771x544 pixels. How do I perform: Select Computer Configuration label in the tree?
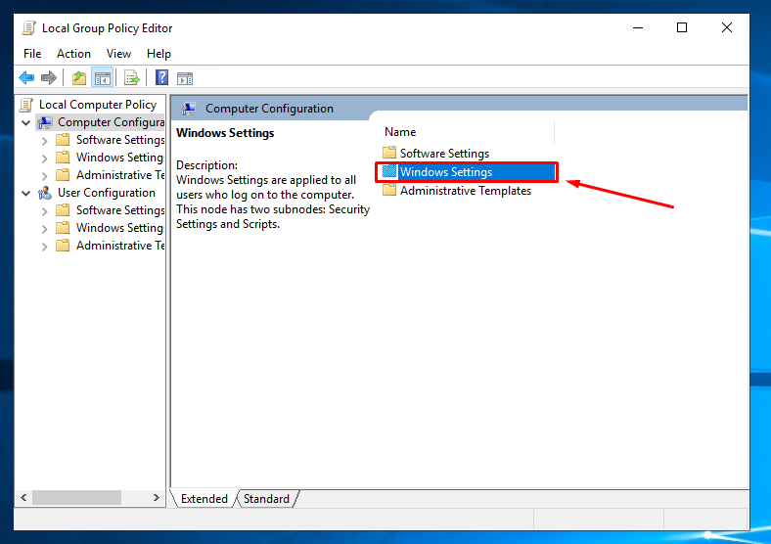coord(112,122)
